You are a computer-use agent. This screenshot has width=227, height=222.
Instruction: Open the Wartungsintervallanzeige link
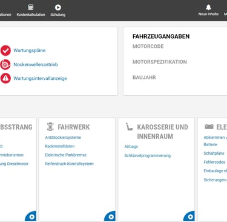coord(40,78)
